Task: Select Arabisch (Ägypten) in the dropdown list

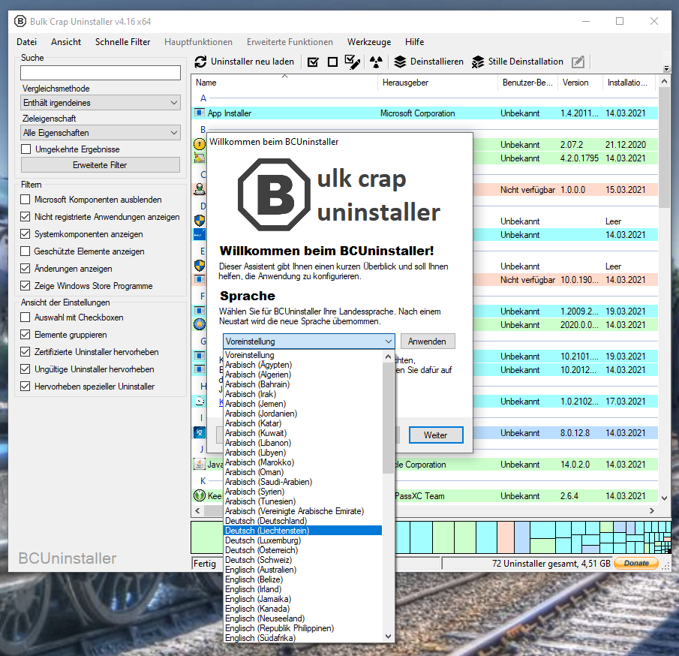Action: point(302,364)
